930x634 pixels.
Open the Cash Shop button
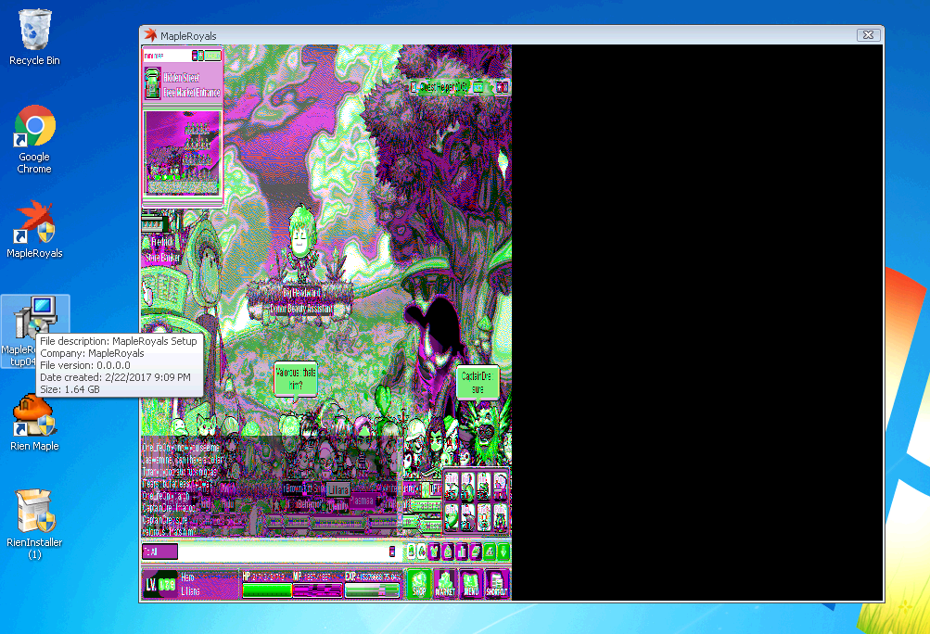point(418,584)
